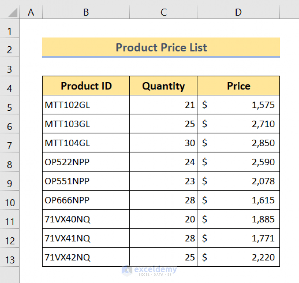Select price cell showing 1,885
The height and width of the screenshot is (283, 299).
click(238, 219)
